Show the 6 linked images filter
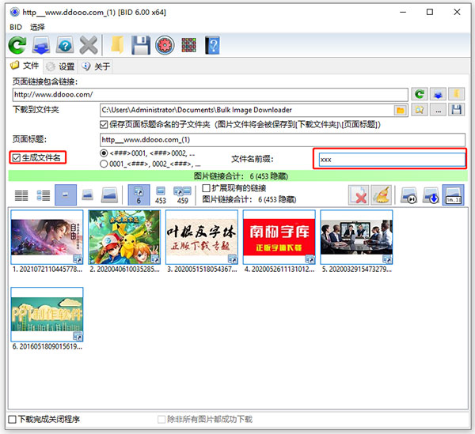Screen dimensions: 475x434 pyautogui.click(x=139, y=195)
